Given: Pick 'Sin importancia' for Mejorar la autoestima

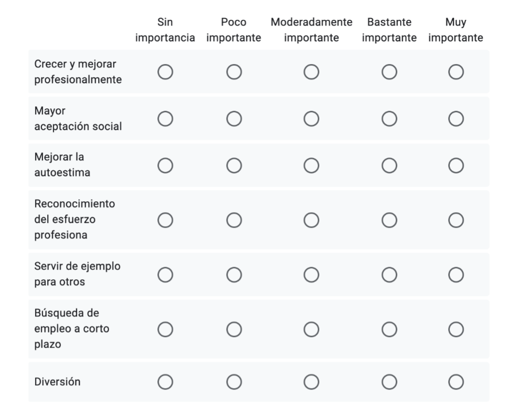Looking at the screenshot, I should point(165,166).
